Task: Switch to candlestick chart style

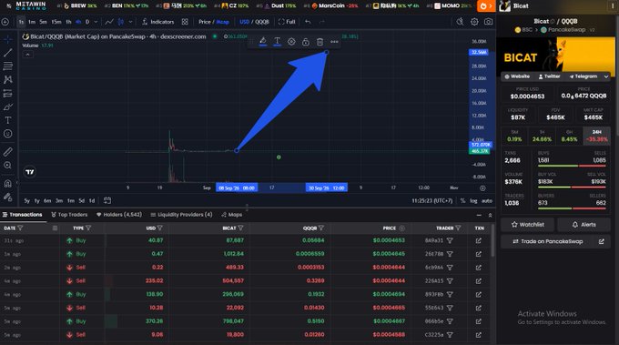Action: pyautogui.click(x=121, y=22)
